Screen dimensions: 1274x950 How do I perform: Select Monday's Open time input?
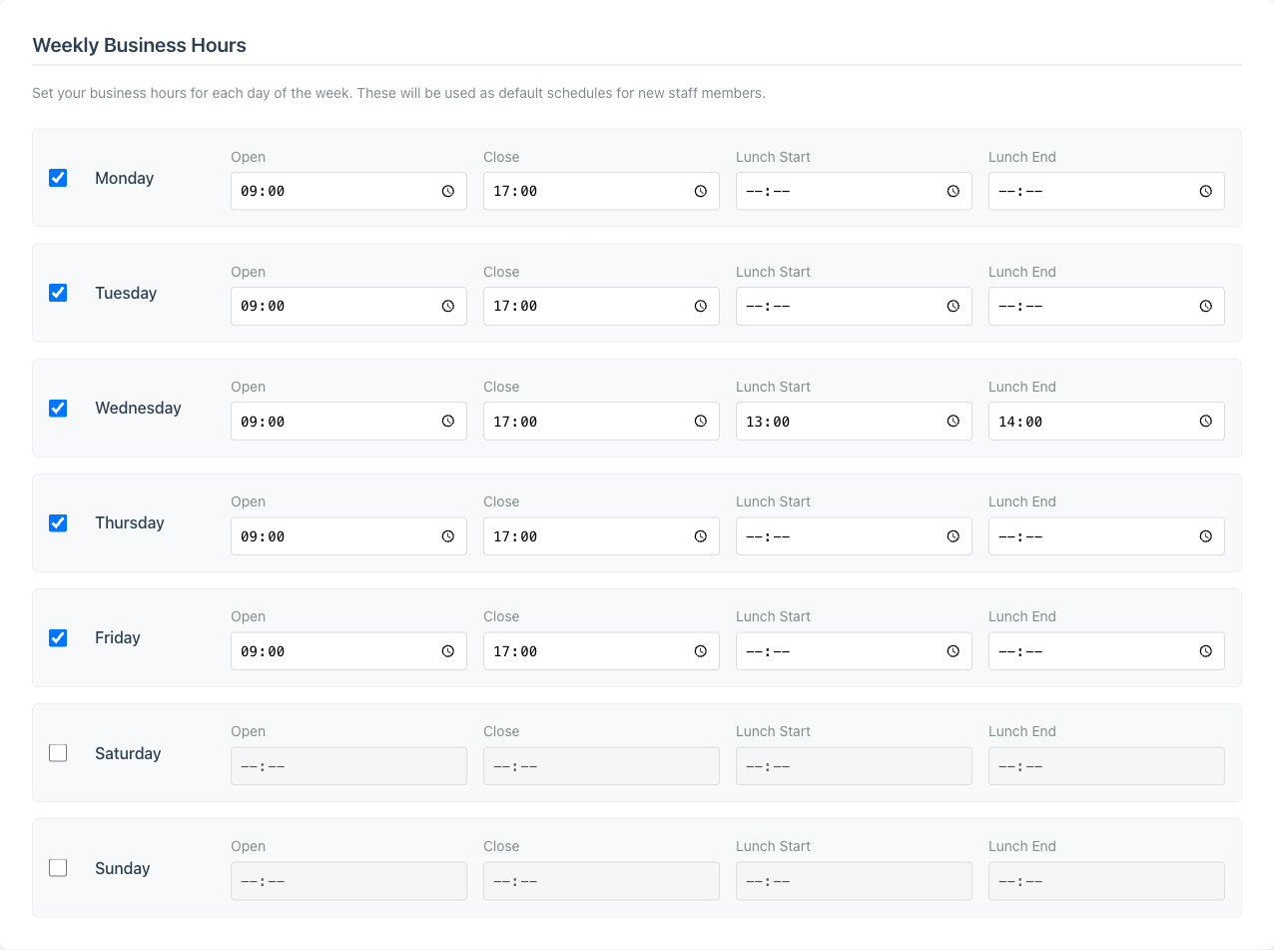pos(329,191)
